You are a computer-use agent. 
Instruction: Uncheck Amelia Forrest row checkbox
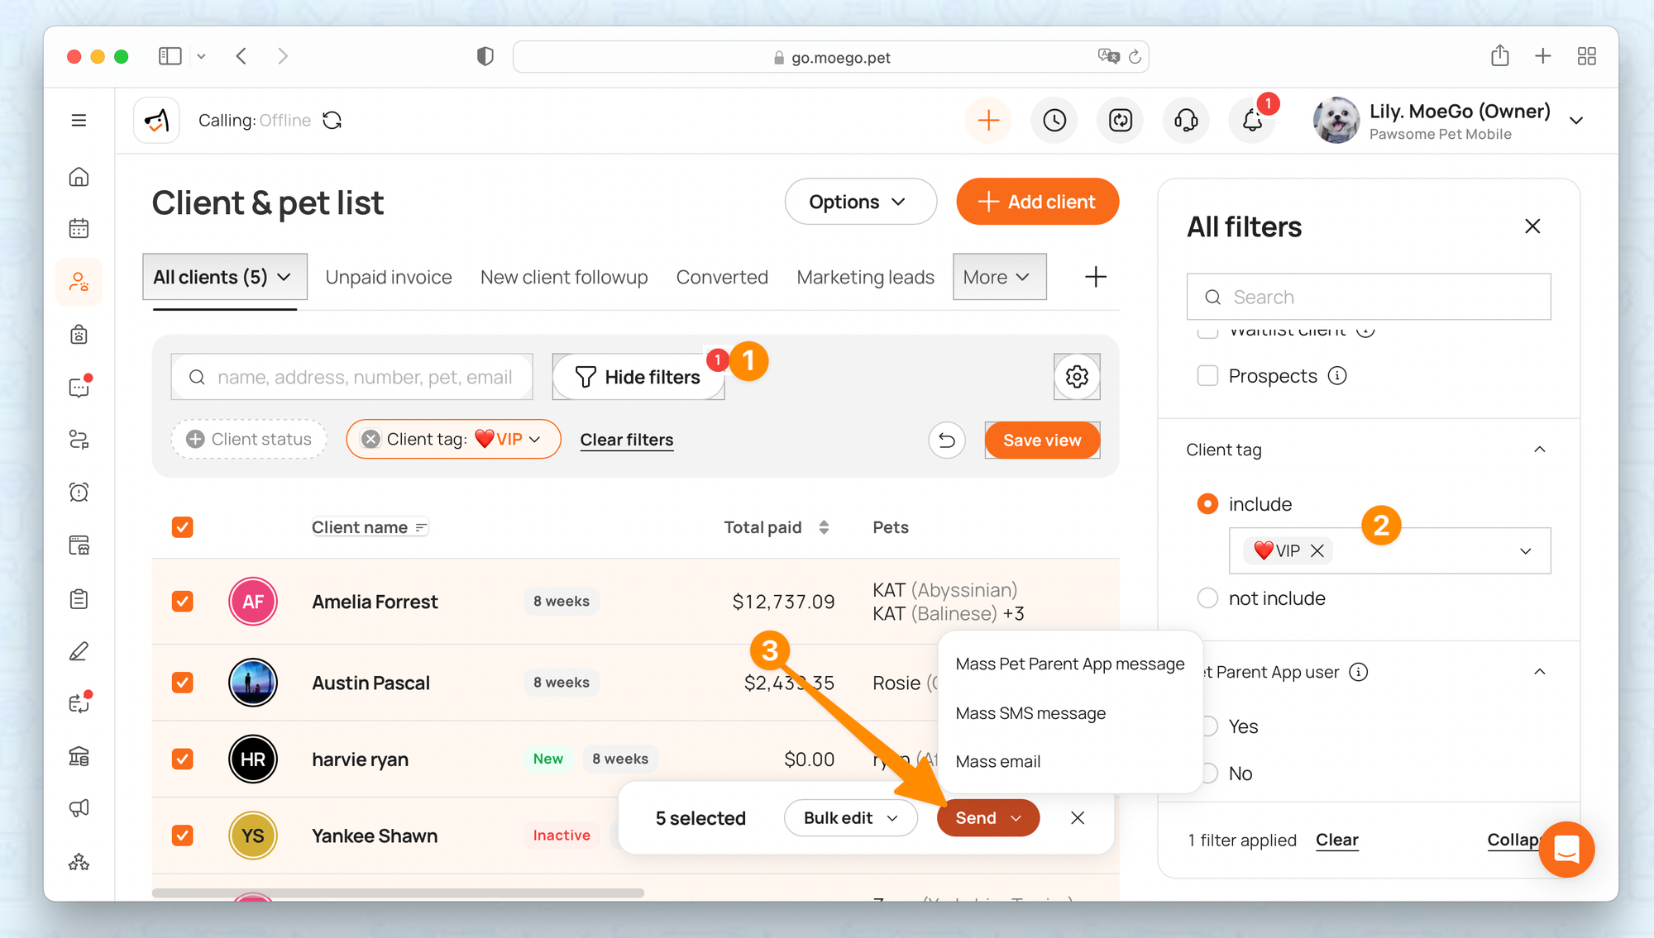tap(183, 602)
